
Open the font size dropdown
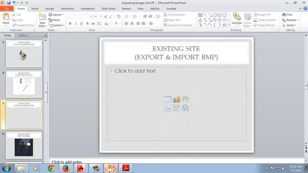point(101,17)
